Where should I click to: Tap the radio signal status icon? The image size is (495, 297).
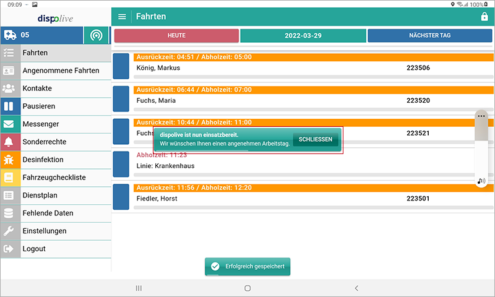pos(95,35)
